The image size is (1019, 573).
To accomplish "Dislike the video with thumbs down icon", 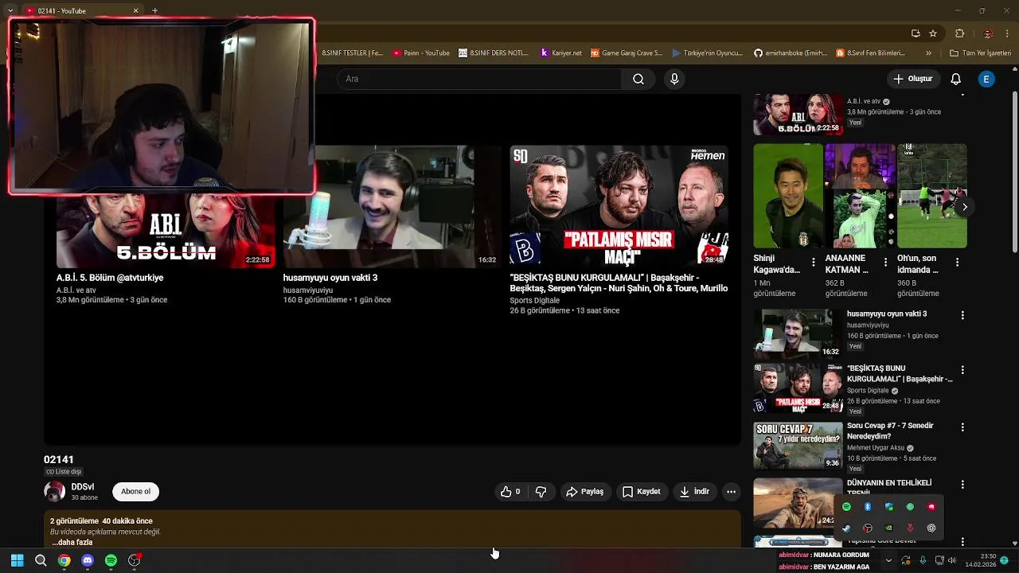I will tap(541, 492).
